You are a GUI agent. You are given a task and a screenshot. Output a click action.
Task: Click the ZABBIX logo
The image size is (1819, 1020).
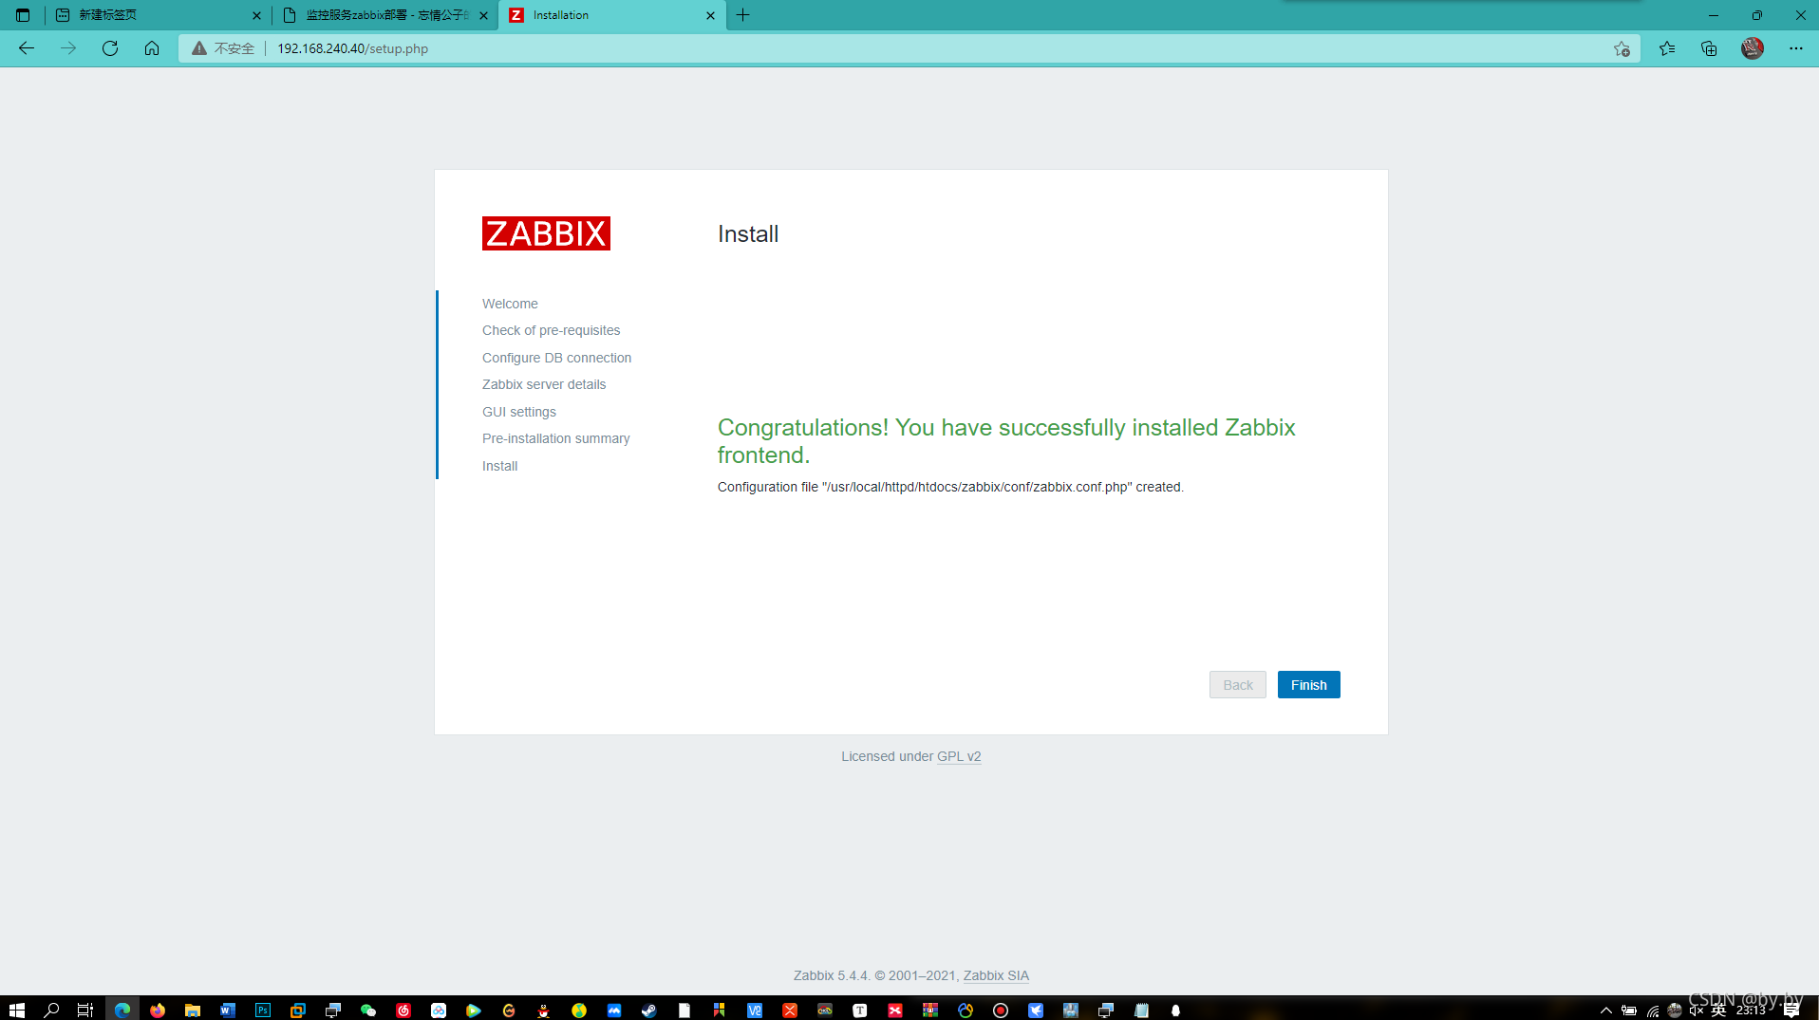click(546, 233)
